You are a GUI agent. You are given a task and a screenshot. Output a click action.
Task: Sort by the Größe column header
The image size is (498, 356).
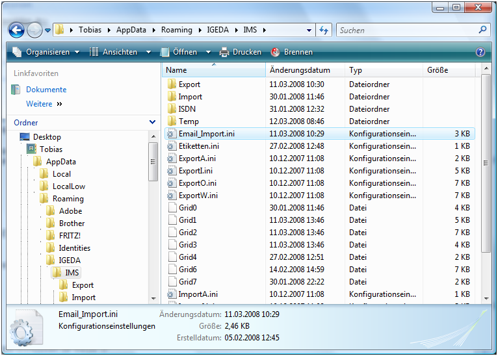[449, 70]
